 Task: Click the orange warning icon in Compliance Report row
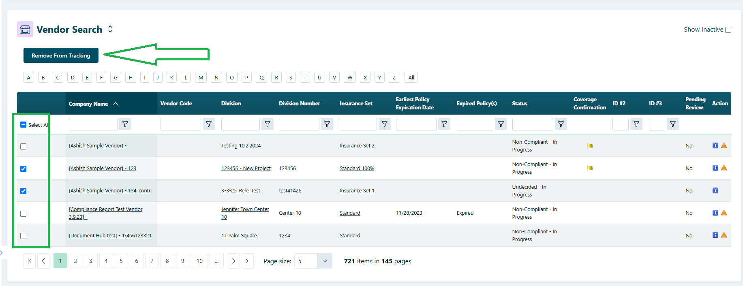pos(724,213)
